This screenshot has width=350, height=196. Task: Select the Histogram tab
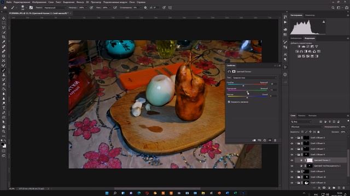click(x=296, y=15)
